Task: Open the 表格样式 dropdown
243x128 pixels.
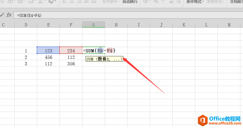Action: pos(215,2)
